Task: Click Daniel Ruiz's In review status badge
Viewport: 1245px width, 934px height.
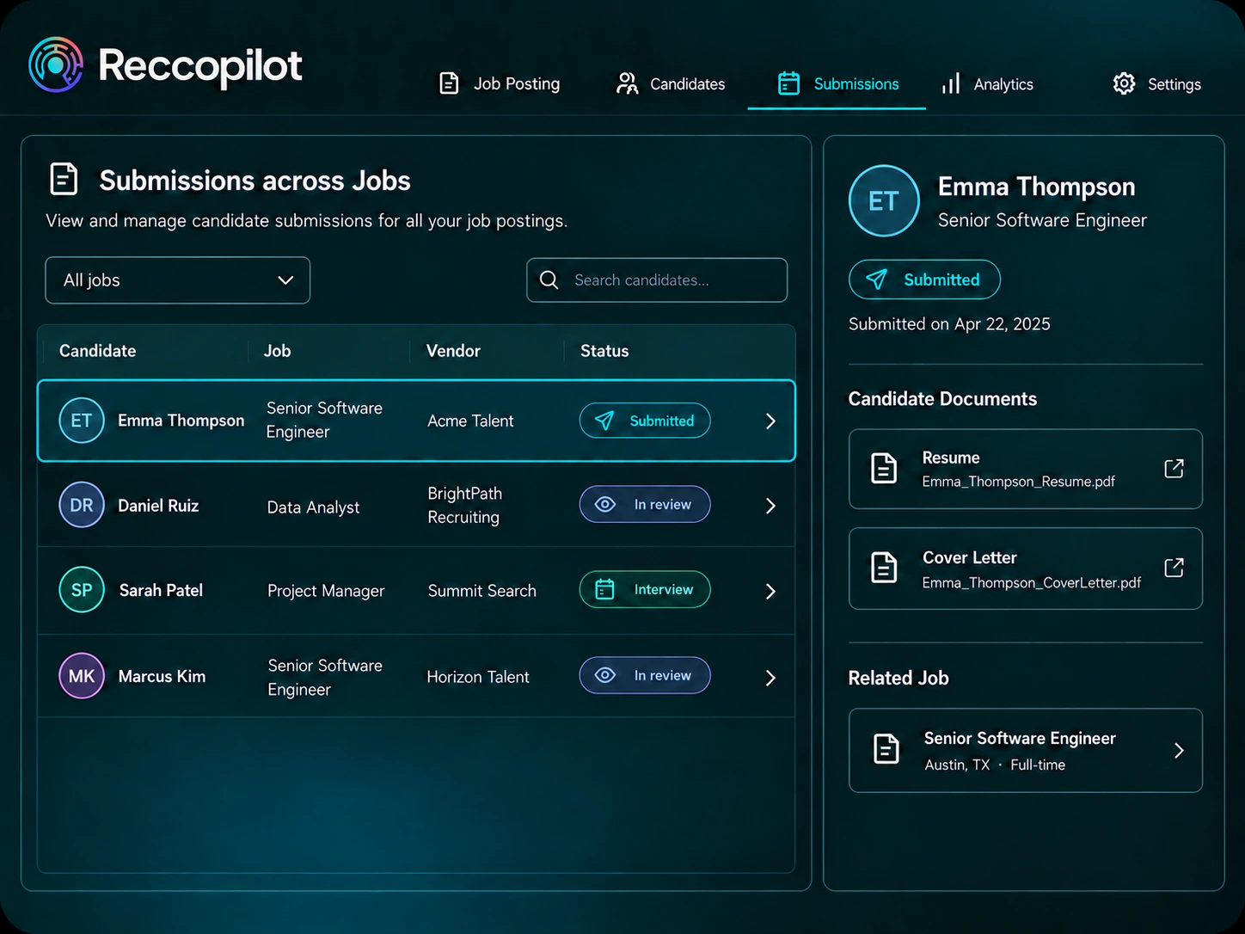Action: pos(645,504)
